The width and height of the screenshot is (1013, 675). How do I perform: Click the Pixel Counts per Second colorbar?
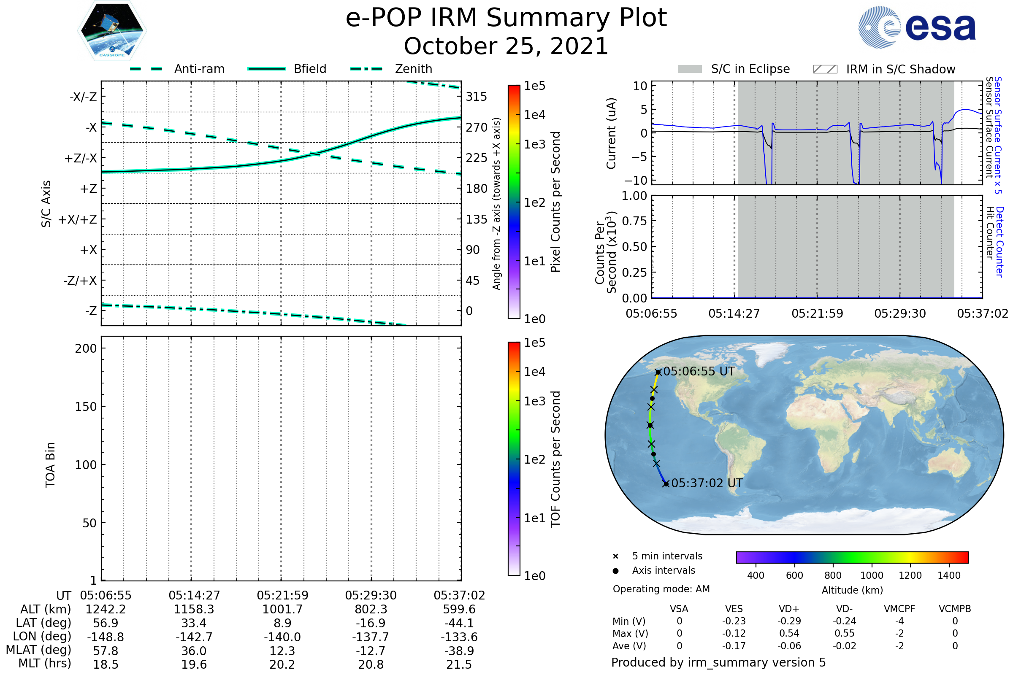click(x=514, y=202)
